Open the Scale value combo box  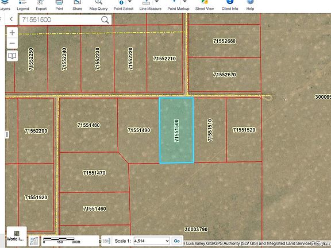(x=152, y=241)
